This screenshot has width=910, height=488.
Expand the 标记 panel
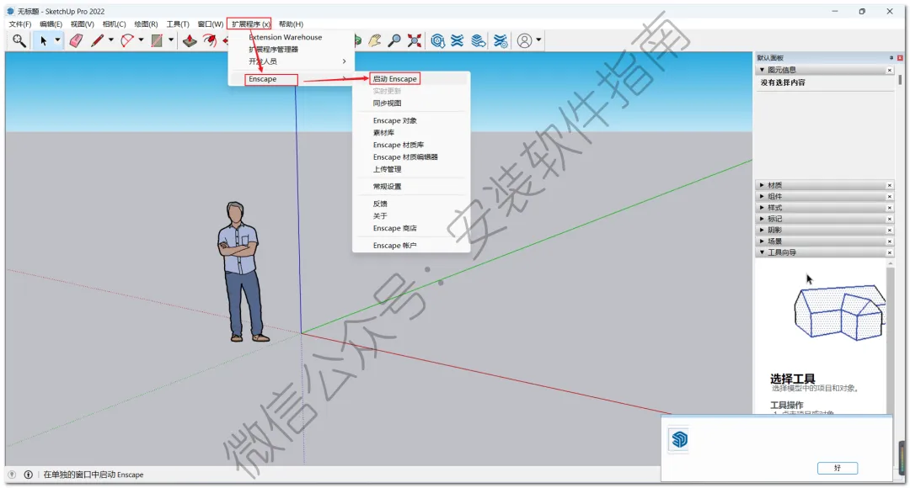(762, 219)
